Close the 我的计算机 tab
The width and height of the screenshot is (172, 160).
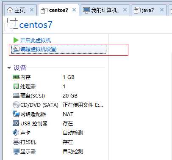[x=125, y=10]
